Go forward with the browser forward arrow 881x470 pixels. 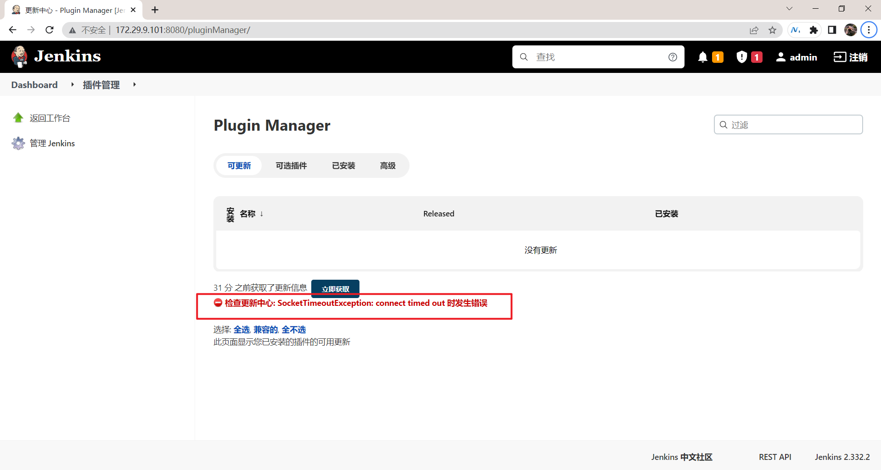click(31, 30)
